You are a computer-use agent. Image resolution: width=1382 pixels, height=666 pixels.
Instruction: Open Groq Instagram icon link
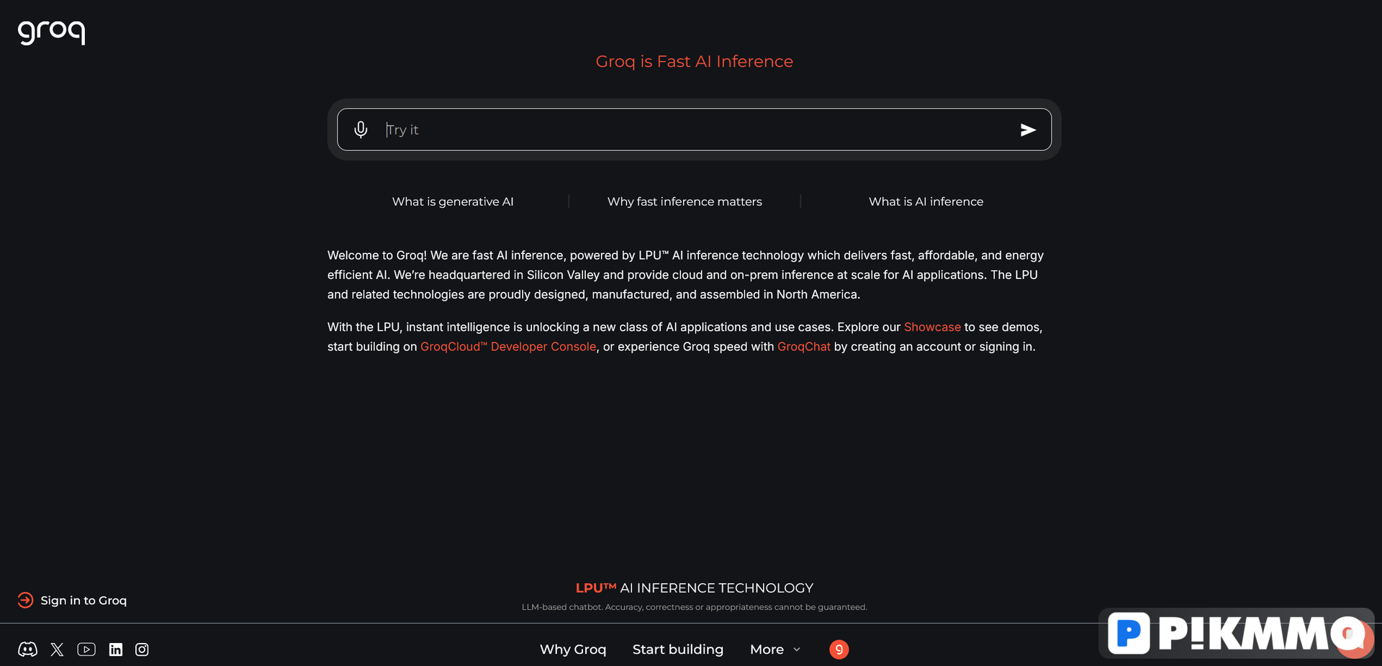coord(142,649)
